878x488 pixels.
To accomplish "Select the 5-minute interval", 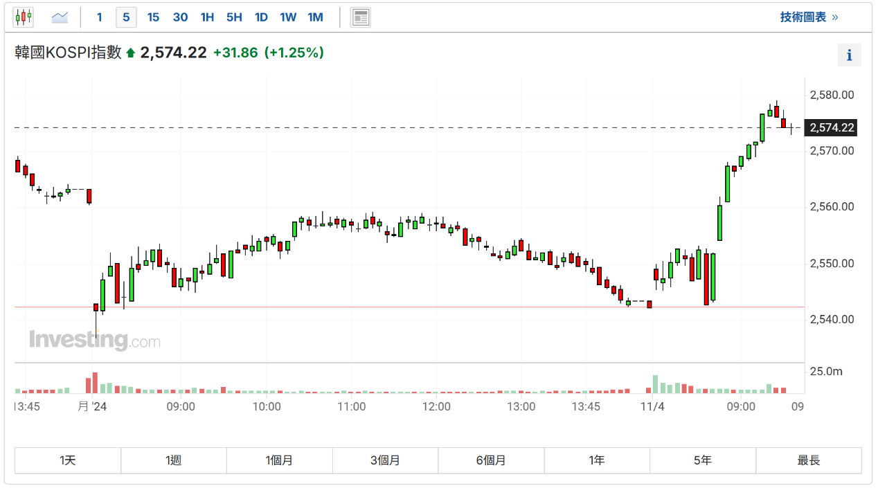I will pyautogui.click(x=126, y=17).
